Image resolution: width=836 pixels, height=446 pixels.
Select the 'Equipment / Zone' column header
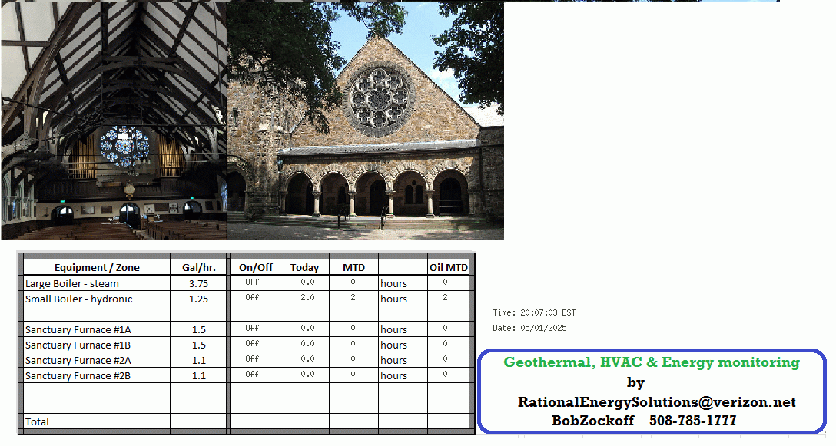[97, 267]
